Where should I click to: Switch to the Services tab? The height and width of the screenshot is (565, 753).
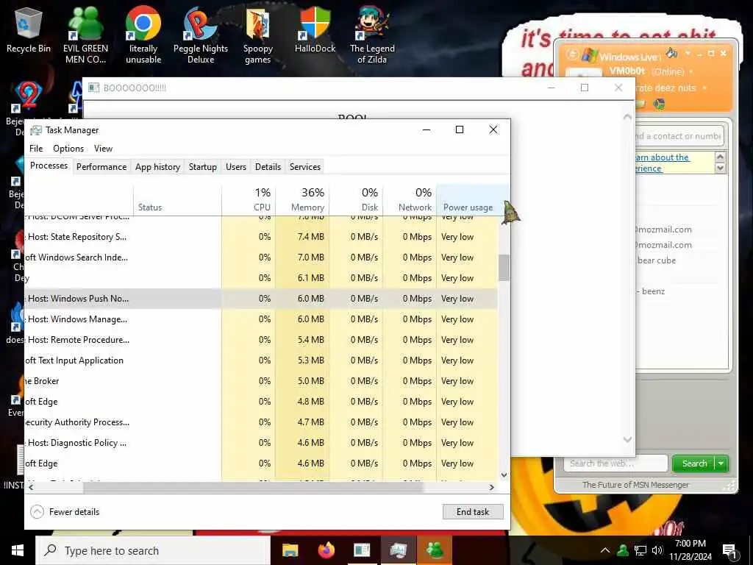304,167
